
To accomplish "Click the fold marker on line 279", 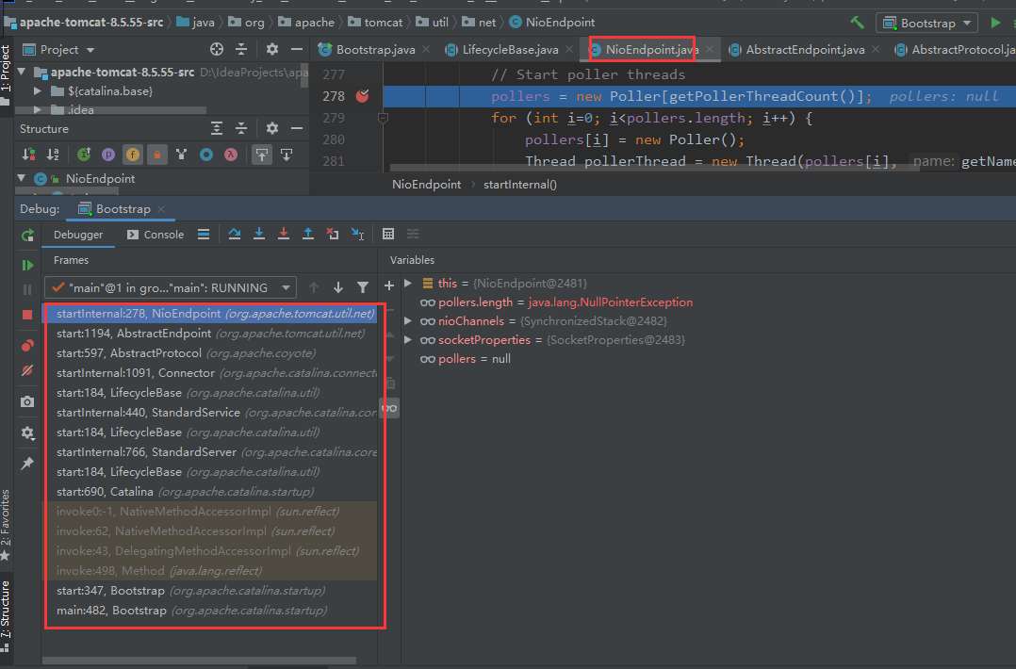I will (383, 118).
